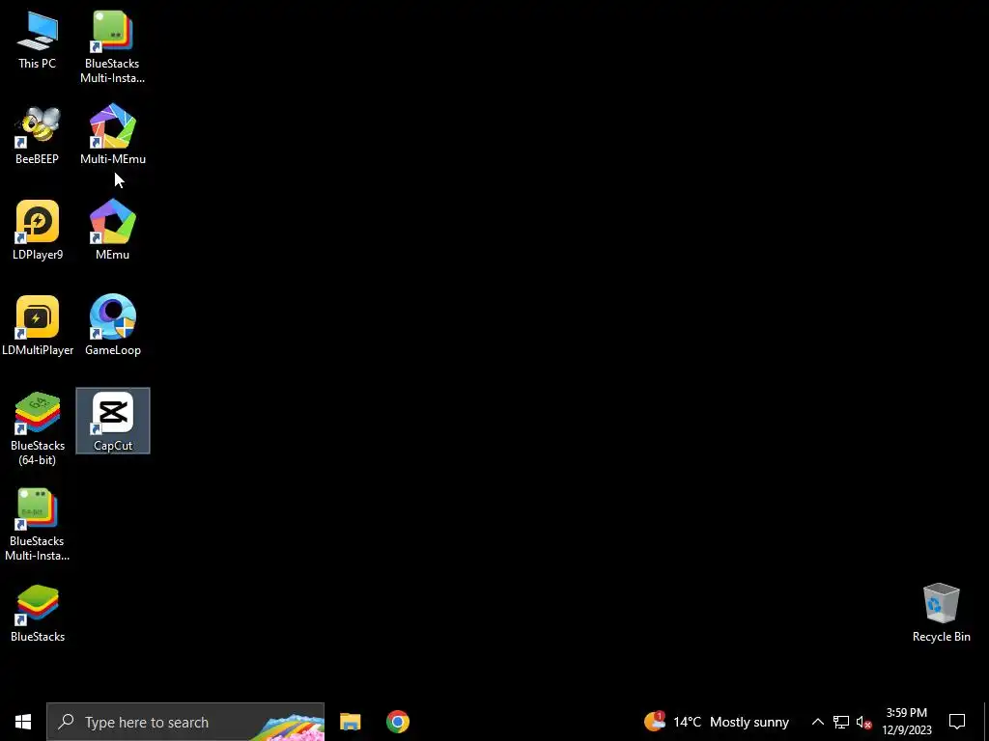Select the MEmu desktop shortcut
989x741 pixels.
click(x=113, y=231)
